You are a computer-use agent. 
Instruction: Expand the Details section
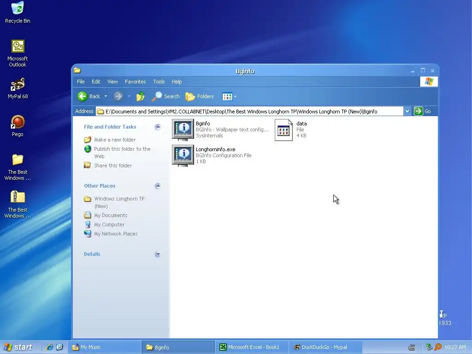(x=158, y=254)
